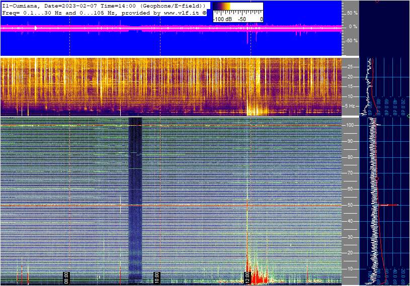This screenshot has width=410, height=286.
Task: Click the www.vlf.it provider link
Action: tap(183, 13)
